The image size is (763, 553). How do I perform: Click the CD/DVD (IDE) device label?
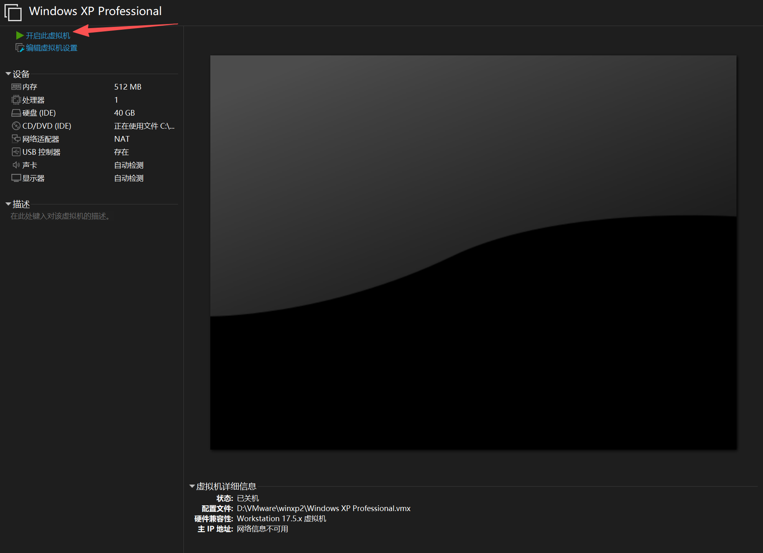point(47,126)
